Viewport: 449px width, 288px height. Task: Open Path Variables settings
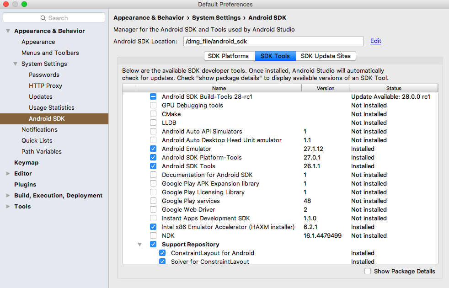point(42,151)
